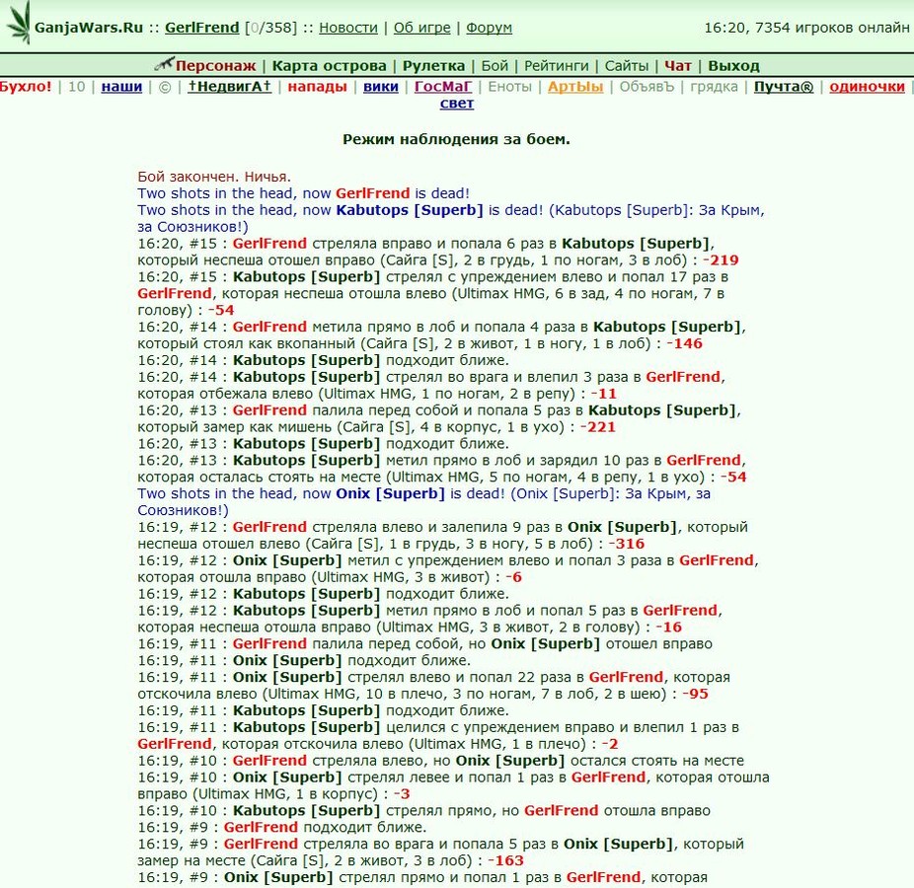Click the GanjaWars.Ru site title

point(89,28)
